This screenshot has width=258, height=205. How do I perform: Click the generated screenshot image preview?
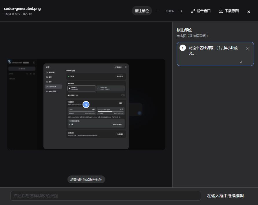coord(86,105)
